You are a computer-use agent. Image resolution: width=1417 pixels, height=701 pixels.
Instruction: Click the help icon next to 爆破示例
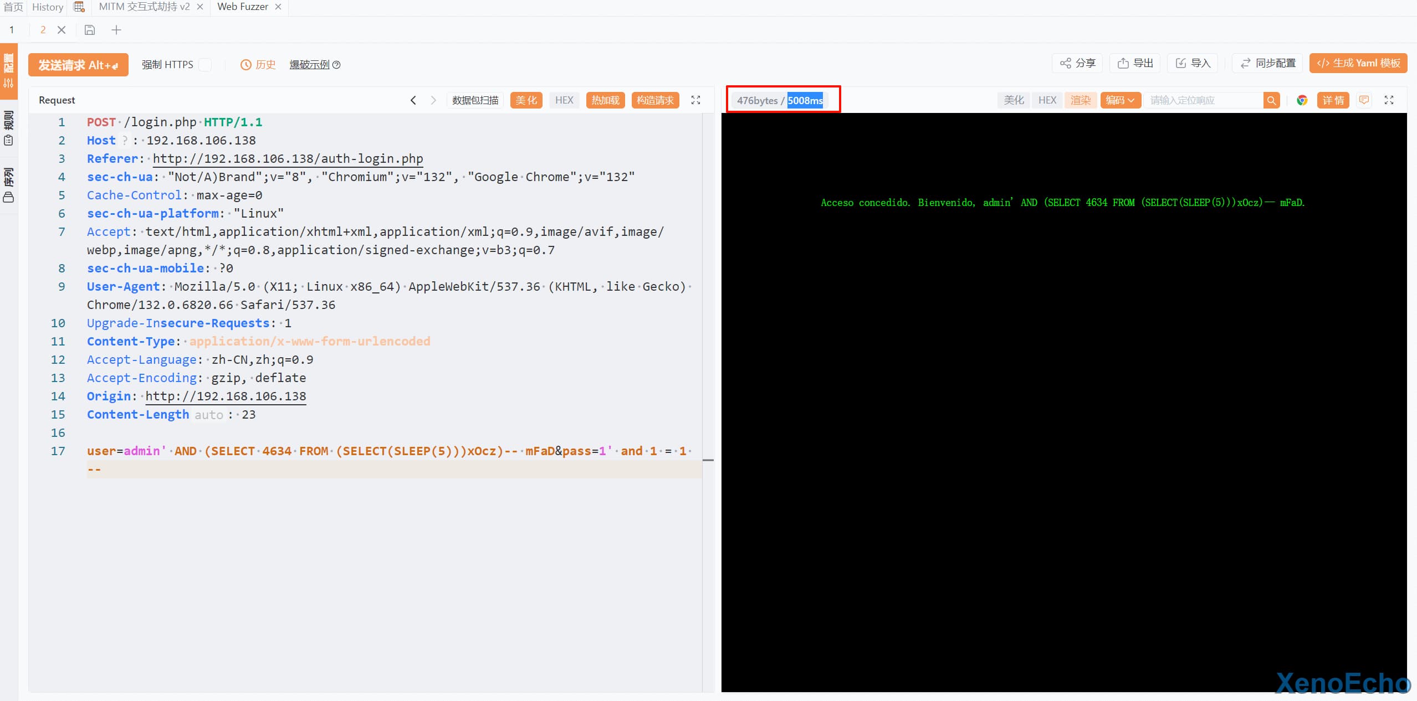[x=336, y=65]
